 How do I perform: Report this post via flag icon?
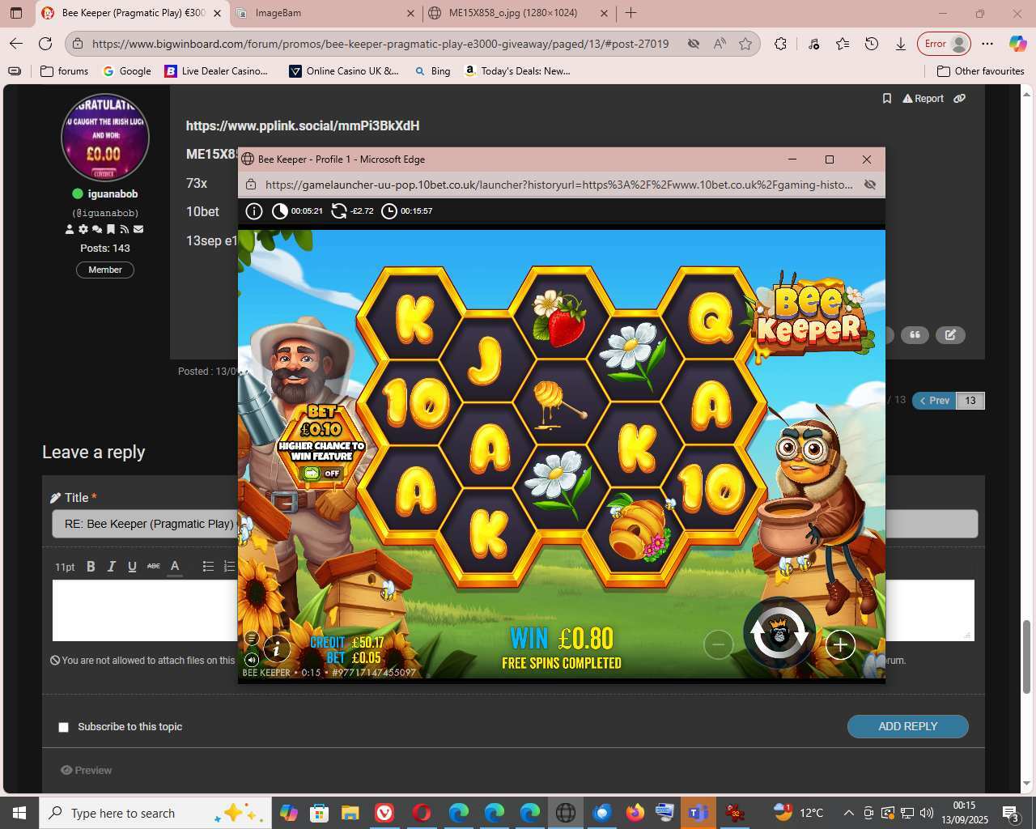pos(923,99)
